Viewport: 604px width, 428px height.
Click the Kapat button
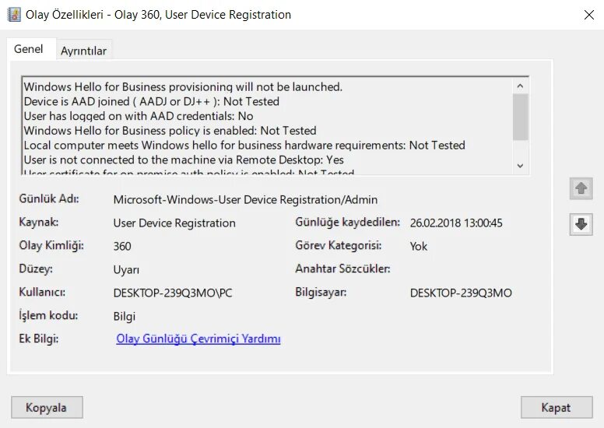tap(556, 407)
